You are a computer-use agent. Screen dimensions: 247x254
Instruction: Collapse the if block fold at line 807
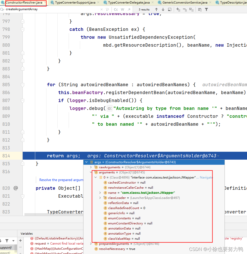click(22, 100)
